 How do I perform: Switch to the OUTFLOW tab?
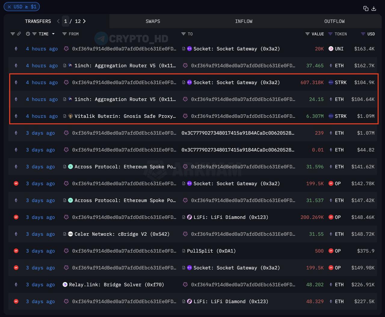coord(334,21)
